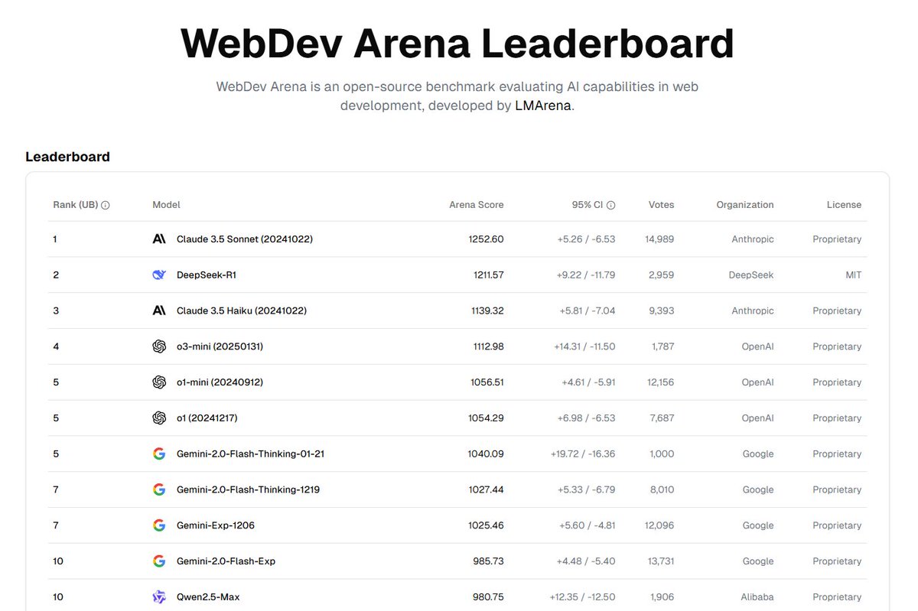Click the vote count 7,687
Screen dimensions: 918x611
pyautogui.click(x=662, y=418)
